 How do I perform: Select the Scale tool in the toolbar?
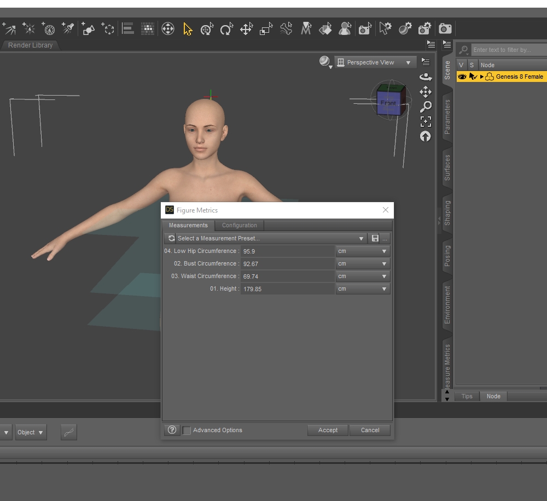point(266,29)
